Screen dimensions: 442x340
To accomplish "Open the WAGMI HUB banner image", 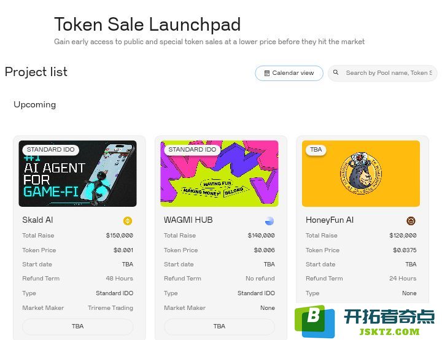I will click(219, 174).
